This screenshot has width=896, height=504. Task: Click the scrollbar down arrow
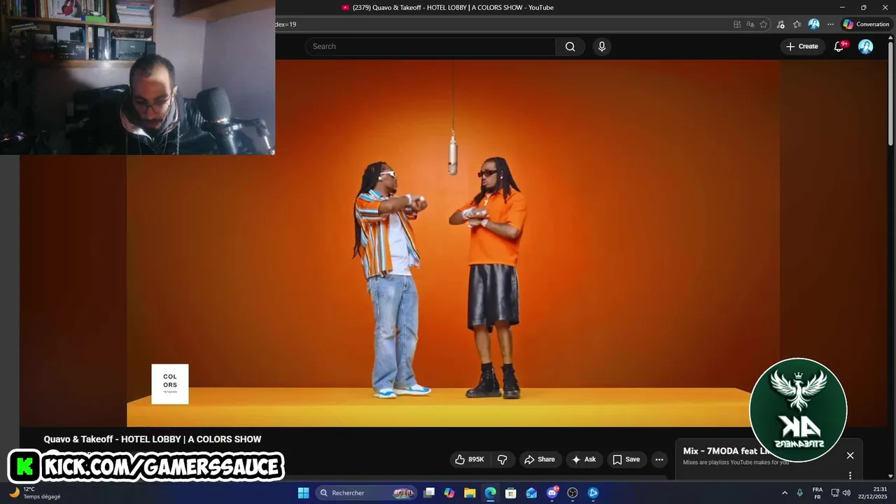890,477
